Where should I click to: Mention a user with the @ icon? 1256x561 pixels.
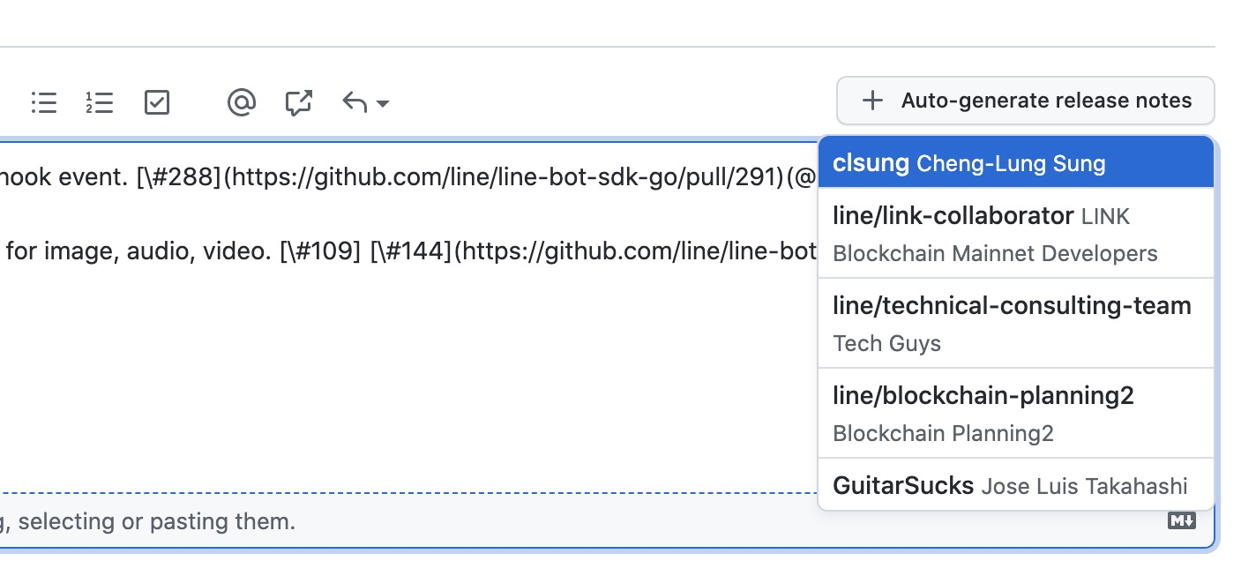[x=241, y=102]
